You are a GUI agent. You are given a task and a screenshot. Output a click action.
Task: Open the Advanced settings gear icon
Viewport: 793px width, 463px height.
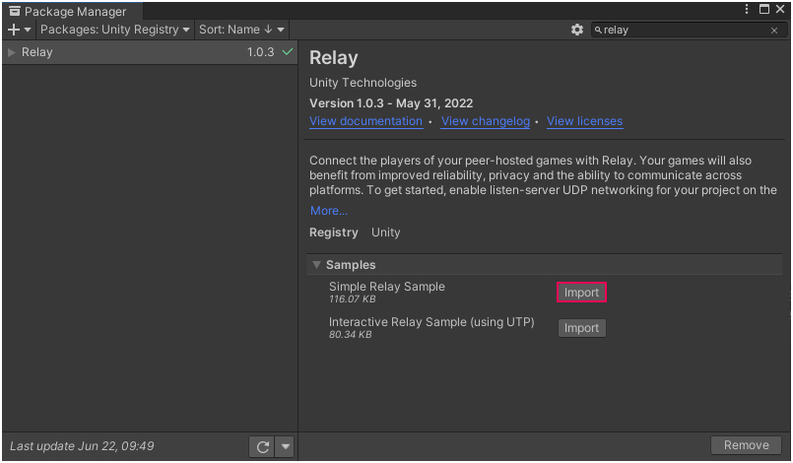(x=577, y=31)
